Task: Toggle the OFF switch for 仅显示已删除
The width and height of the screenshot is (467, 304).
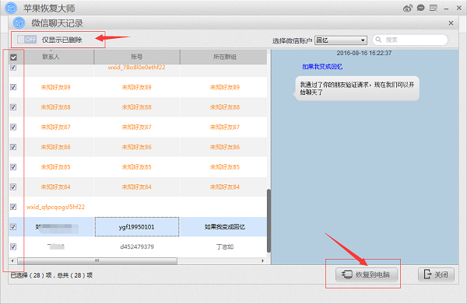Action: coord(26,40)
